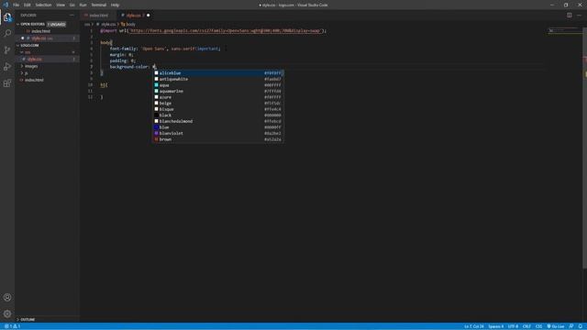587x330 pixels.
Task: Open the Help menu
Action: (115, 5)
